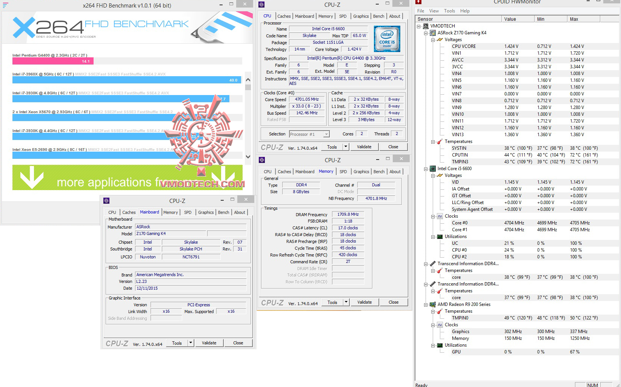Click the ASRock Z170 Gaming K4 motherboard icon
The image size is (621, 387).
coord(433,33)
